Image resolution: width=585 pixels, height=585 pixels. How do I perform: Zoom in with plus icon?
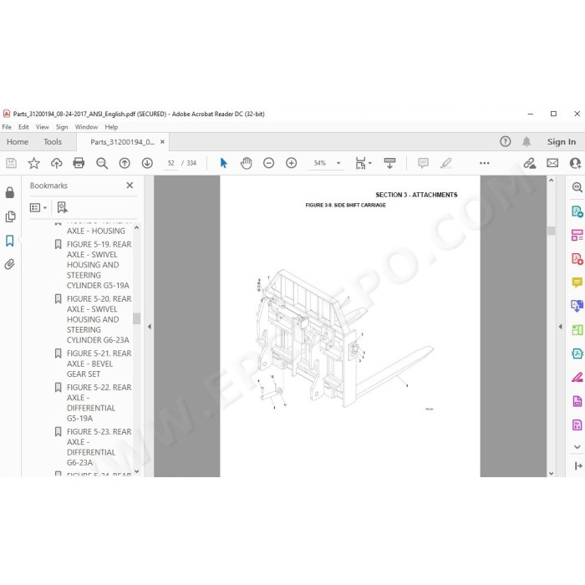pyautogui.click(x=292, y=163)
